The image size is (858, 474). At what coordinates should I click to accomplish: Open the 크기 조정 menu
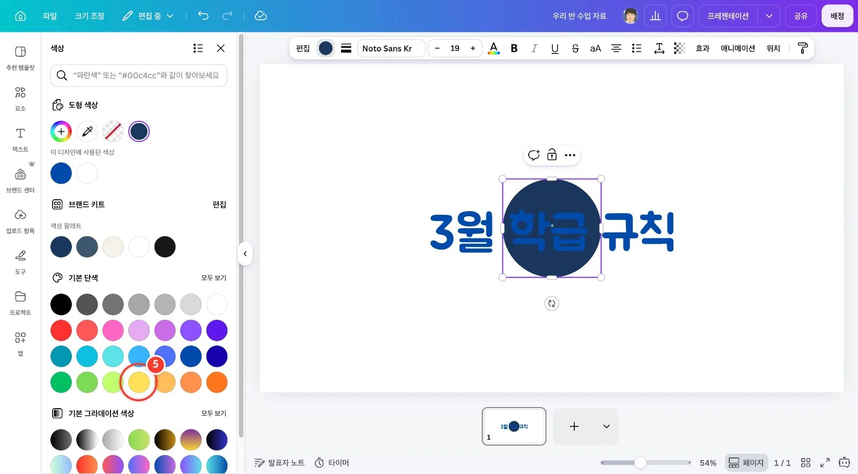(90, 16)
